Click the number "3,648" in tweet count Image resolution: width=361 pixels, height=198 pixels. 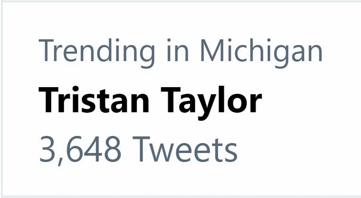(79, 150)
